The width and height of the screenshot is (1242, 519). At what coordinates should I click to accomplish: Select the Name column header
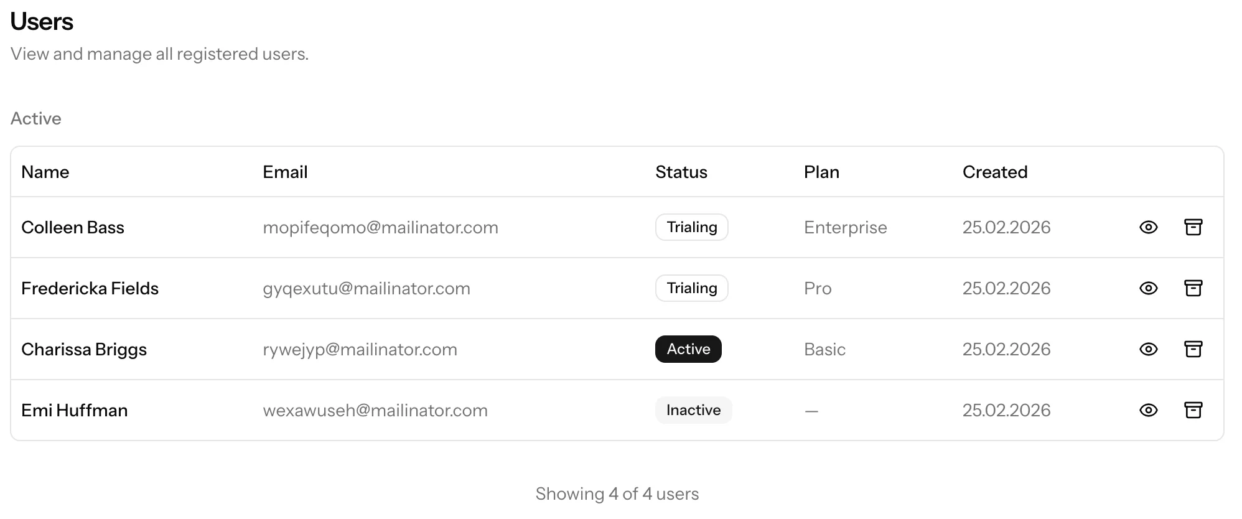coord(45,172)
